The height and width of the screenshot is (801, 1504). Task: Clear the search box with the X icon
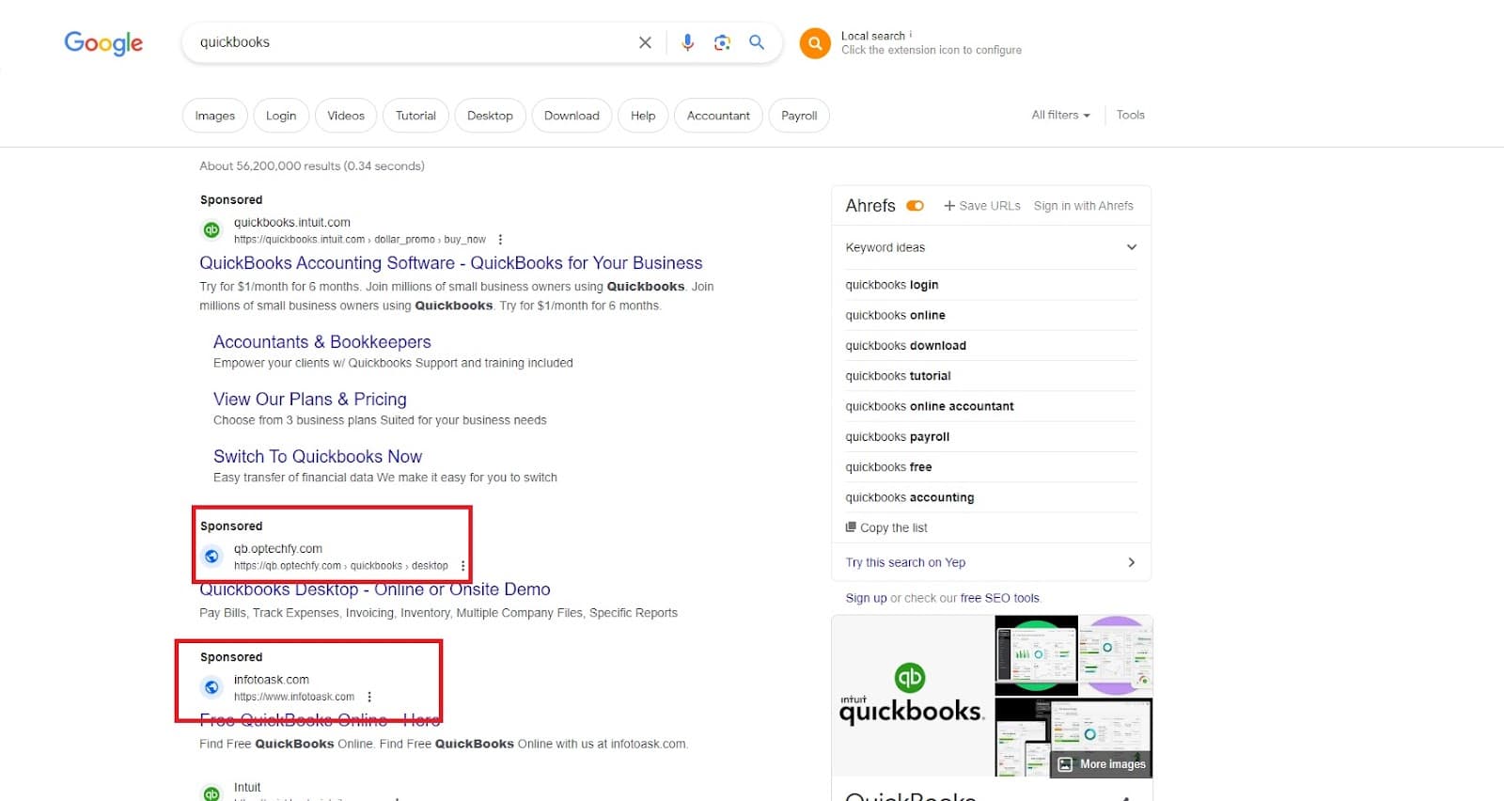645,42
